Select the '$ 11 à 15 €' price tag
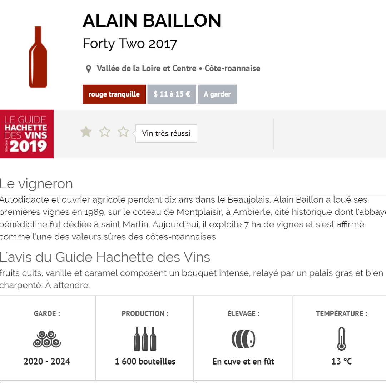386x386 pixels. [172, 94]
